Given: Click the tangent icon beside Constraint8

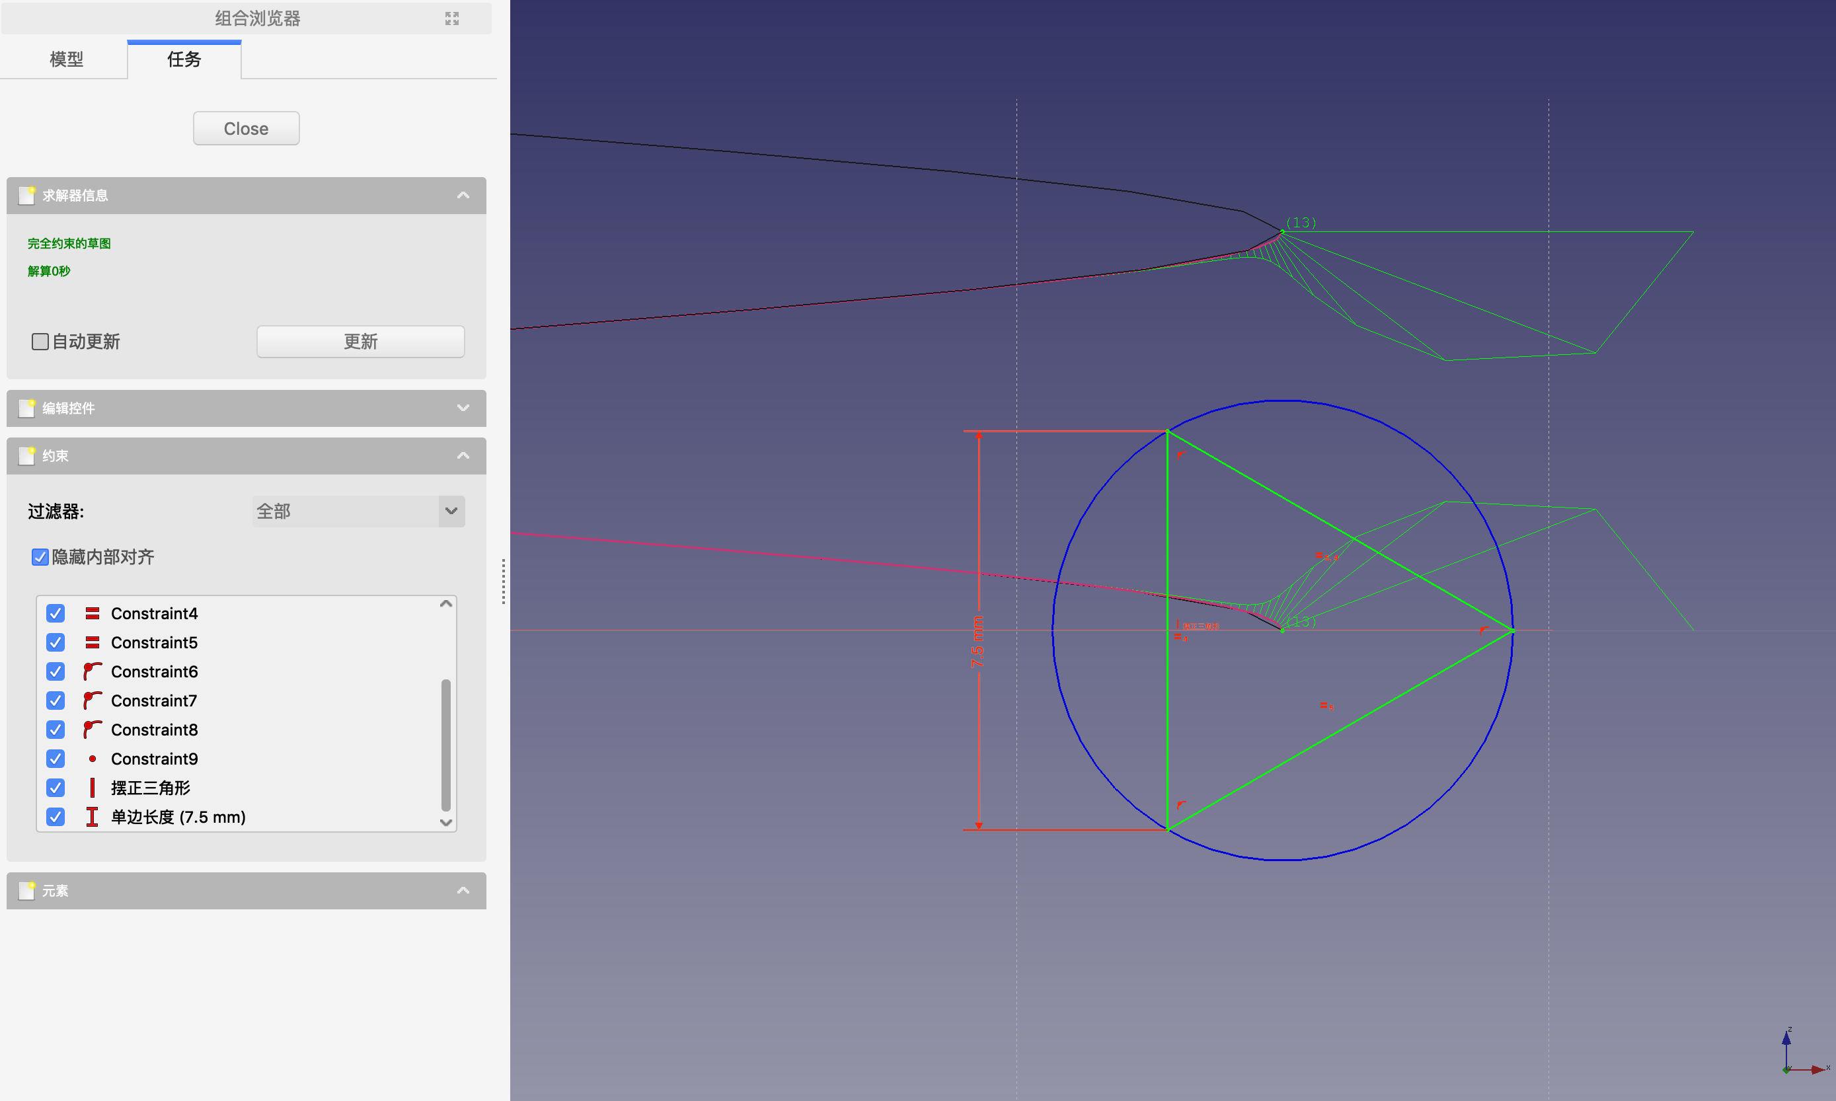Looking at the screenshot, I should (92, 730).
